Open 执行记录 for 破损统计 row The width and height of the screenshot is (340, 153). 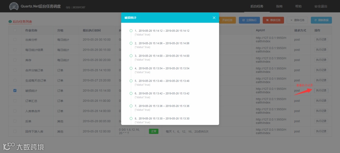tap(321, 90)
